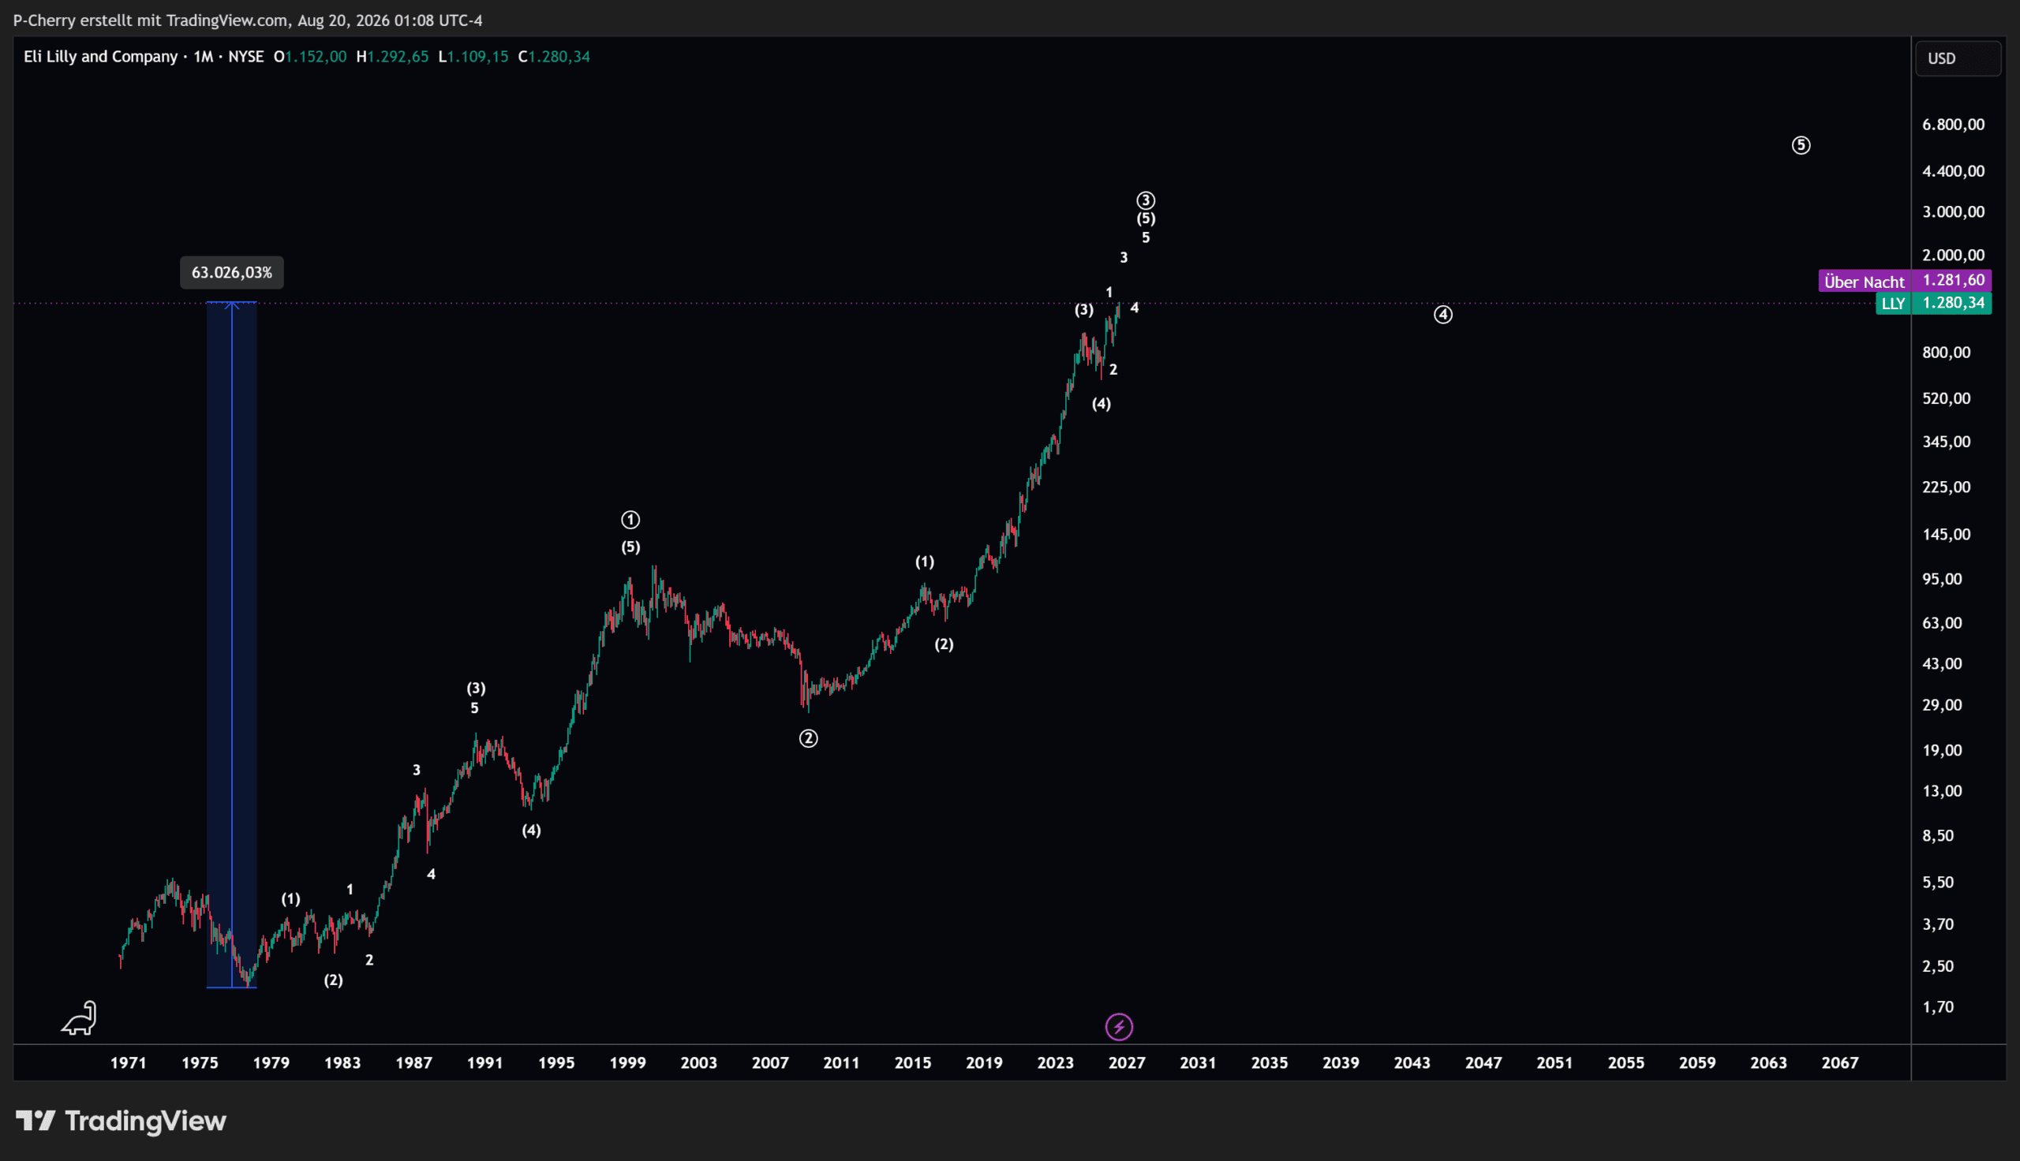
Task: Click the 225,00 price axis label
Action: click(1947, 487)
